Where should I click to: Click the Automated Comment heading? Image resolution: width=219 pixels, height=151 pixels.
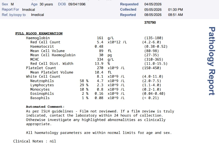click(45, 107)
